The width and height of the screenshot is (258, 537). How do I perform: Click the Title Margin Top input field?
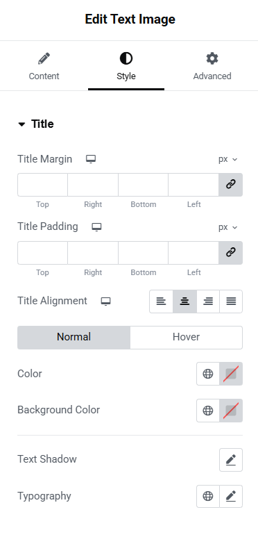coord(42,185)
